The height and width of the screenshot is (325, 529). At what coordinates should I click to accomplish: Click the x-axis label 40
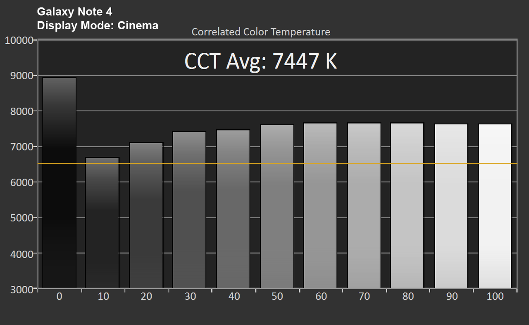pyautogui.click(x=234, y=297)
